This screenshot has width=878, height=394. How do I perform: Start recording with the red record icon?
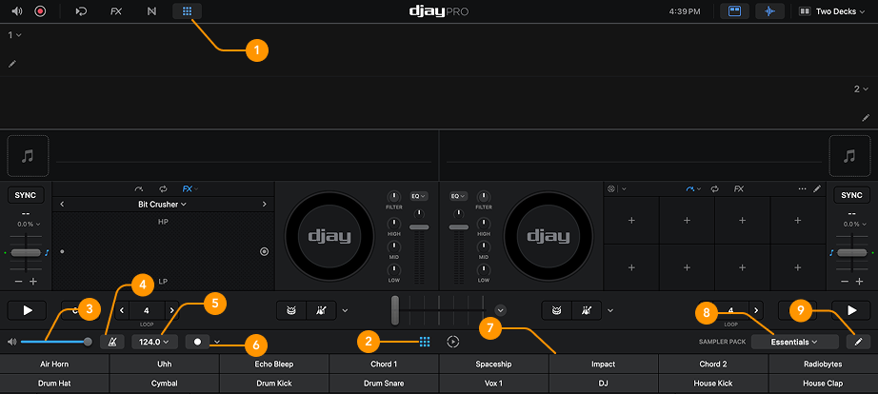click(x=40, y=11)
